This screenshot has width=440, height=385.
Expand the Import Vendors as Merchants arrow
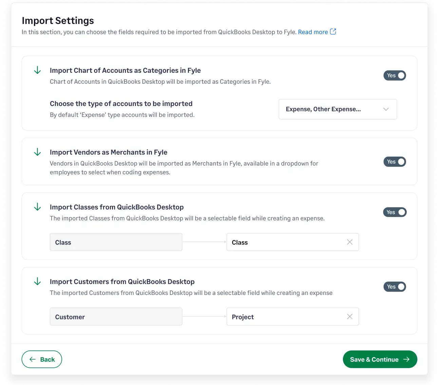37,152
